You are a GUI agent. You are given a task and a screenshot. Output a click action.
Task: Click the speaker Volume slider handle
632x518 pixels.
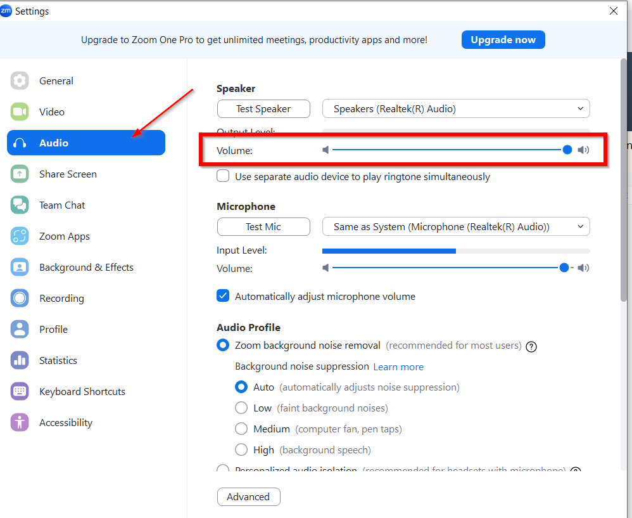click(x=567, y=150)
